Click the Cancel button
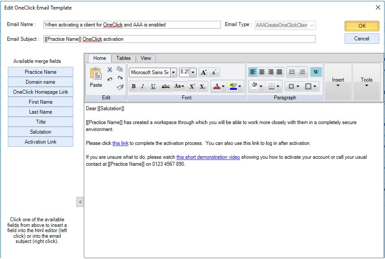385x259 pixels. tap(362, 39)
